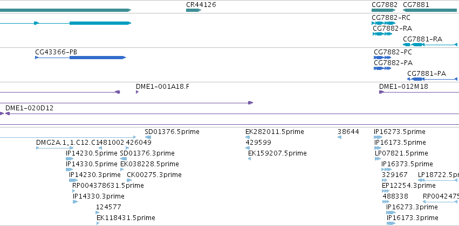Click the CG7881-RA transcript glyph

pyautogui.click(x=430, y=45)
